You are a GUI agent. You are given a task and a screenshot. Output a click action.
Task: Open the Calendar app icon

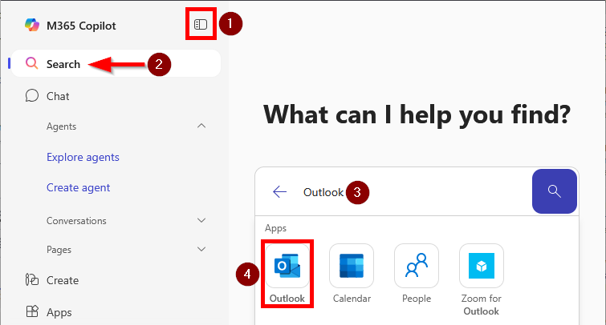(352, 266)
